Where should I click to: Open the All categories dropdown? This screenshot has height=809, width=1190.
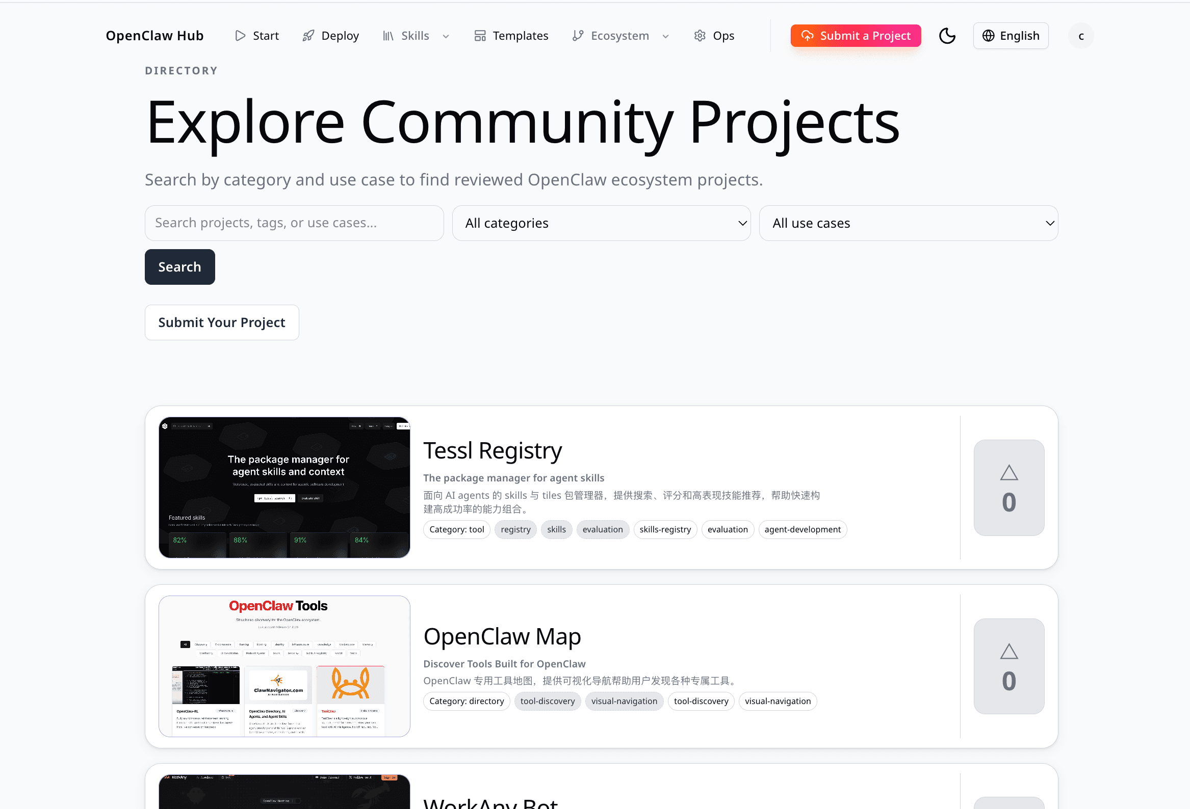coord(601,223)
